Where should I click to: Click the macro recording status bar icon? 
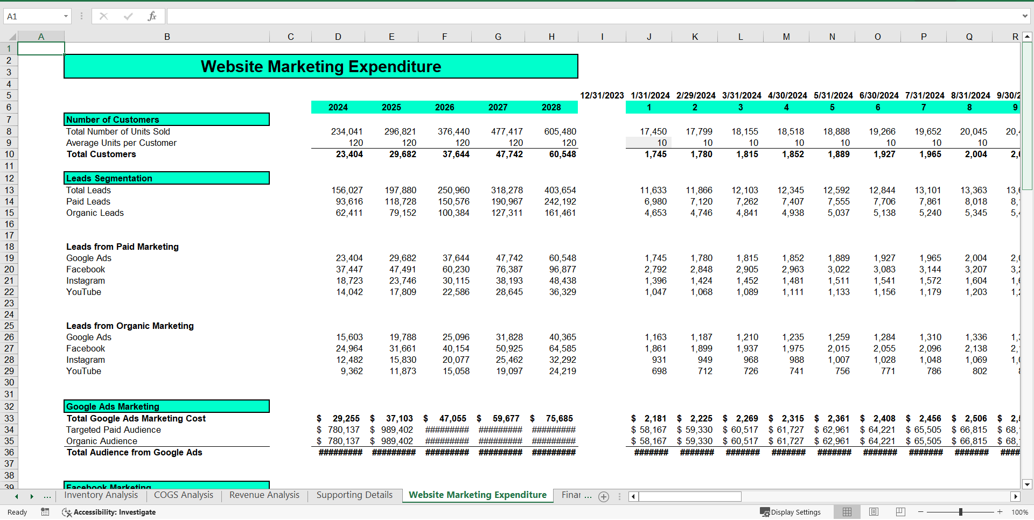coord(45,512)
